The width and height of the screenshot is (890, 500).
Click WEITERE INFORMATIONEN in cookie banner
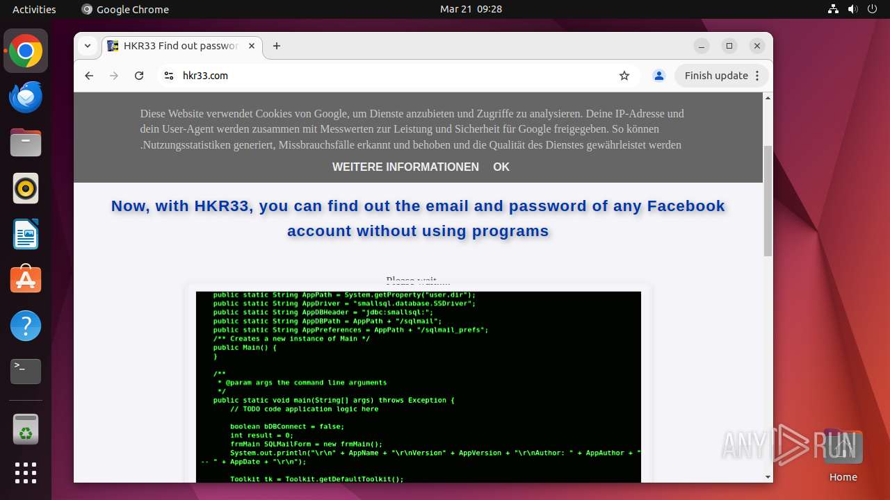point(405,167)
